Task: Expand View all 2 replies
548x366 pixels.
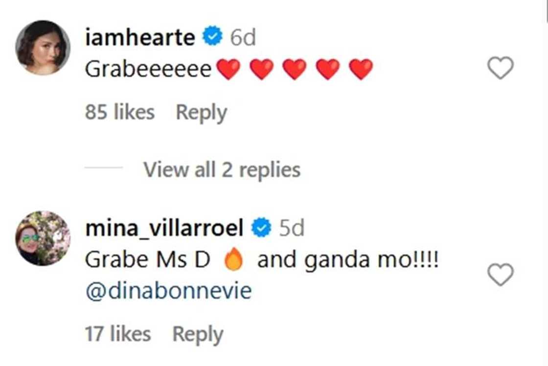Action: tap(222, 169)
